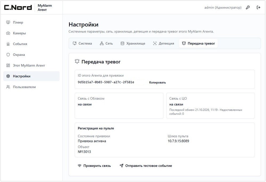266x182 pixels.
Task: Click the Система tab monitor icon
Action: tap(75, 43)
